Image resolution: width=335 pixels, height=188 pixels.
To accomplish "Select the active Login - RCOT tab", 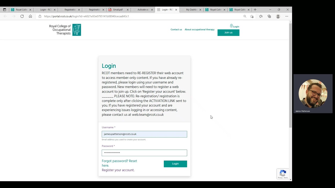I will tap(167, 10).
